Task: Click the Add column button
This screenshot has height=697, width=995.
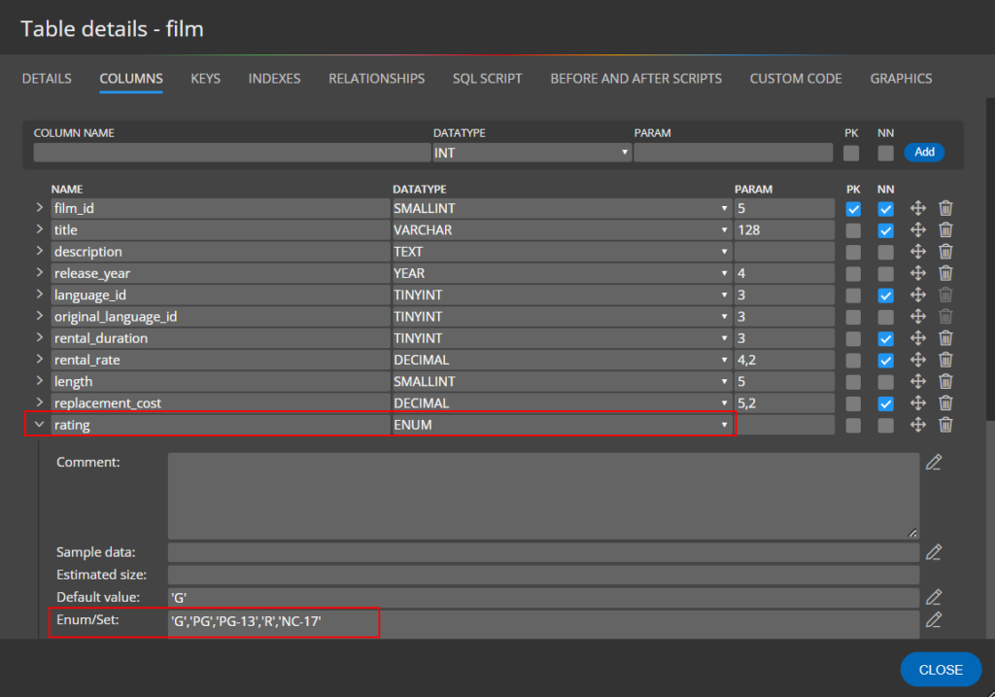Action: pos(924,153)
